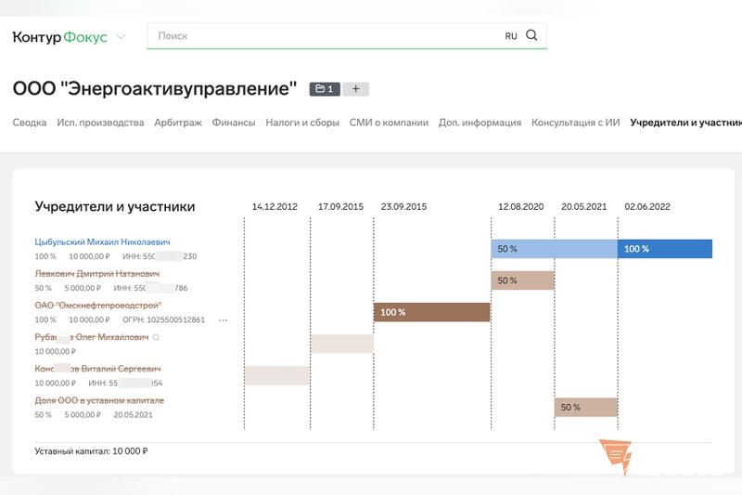742x495 pixels.
Task: Click the search magnifier icon
Action: click(531, 36)
